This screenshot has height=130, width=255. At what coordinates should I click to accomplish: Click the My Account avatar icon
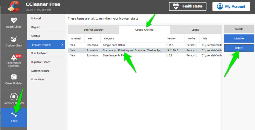point(220,6)
